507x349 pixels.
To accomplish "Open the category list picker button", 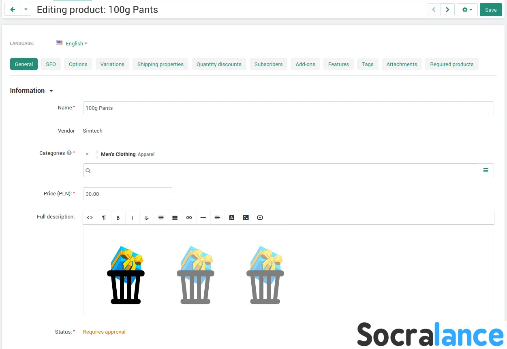I will 486,170.
